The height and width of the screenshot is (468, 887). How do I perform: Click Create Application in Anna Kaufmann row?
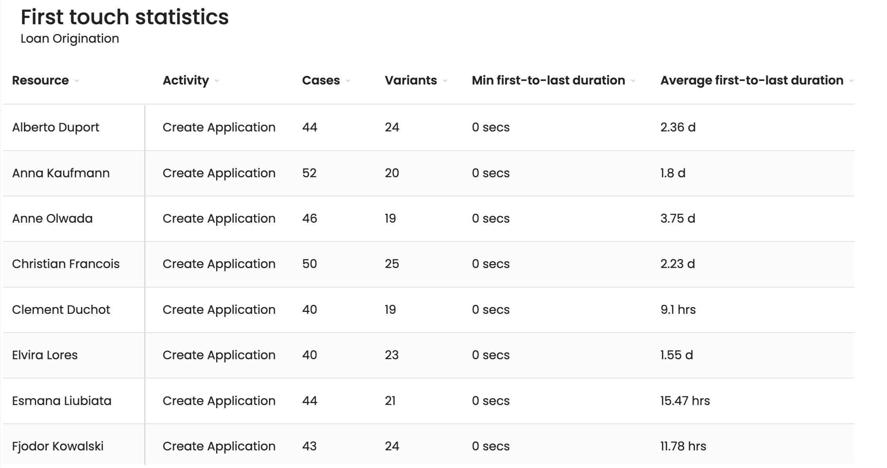(x=219, y=173)
